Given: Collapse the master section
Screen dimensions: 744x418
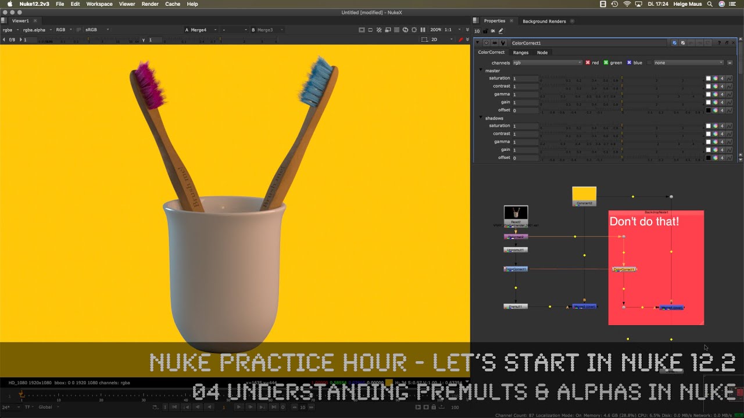Looking at the screenshot, I should coord(481,70).
